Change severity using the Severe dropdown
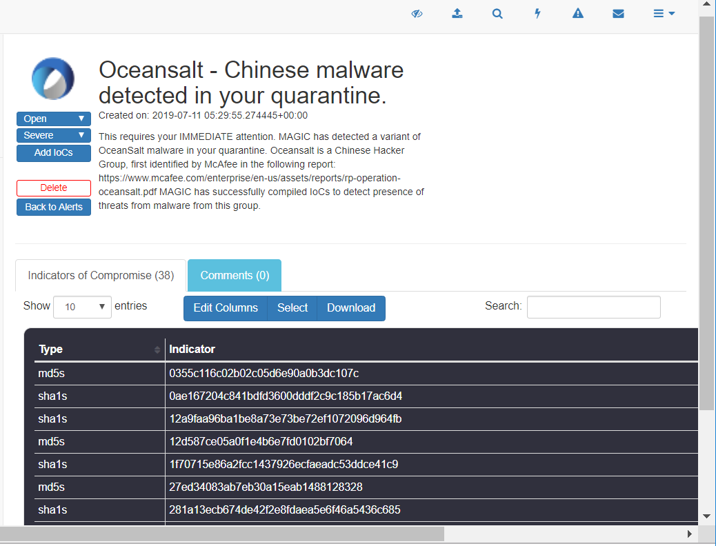This screenshot has width=716, height=546. [x=54, y=135]
